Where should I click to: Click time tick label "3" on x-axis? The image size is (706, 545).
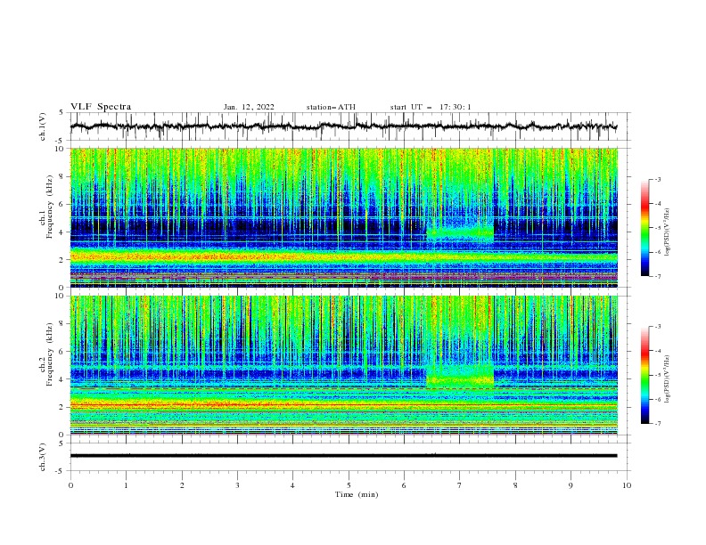pos(237,485)
